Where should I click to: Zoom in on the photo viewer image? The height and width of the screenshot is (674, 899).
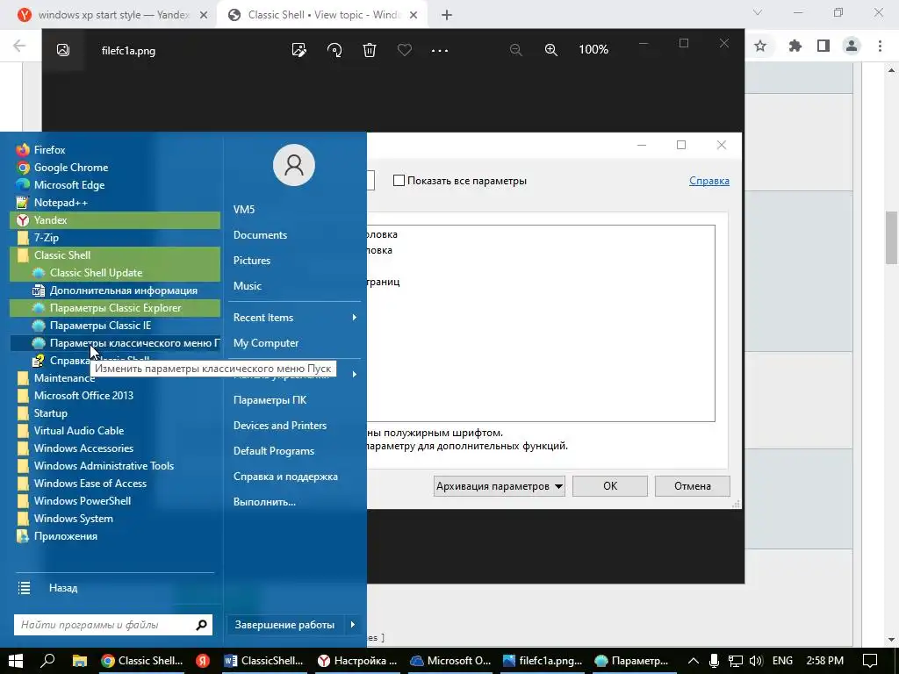point(551,50)
